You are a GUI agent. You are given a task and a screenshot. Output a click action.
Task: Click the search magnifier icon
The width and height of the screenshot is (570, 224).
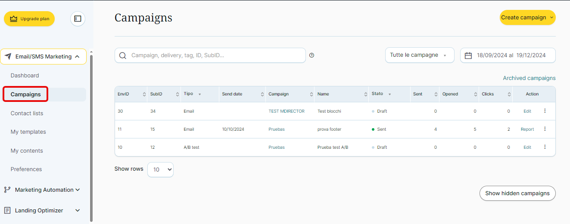point(123,55)
